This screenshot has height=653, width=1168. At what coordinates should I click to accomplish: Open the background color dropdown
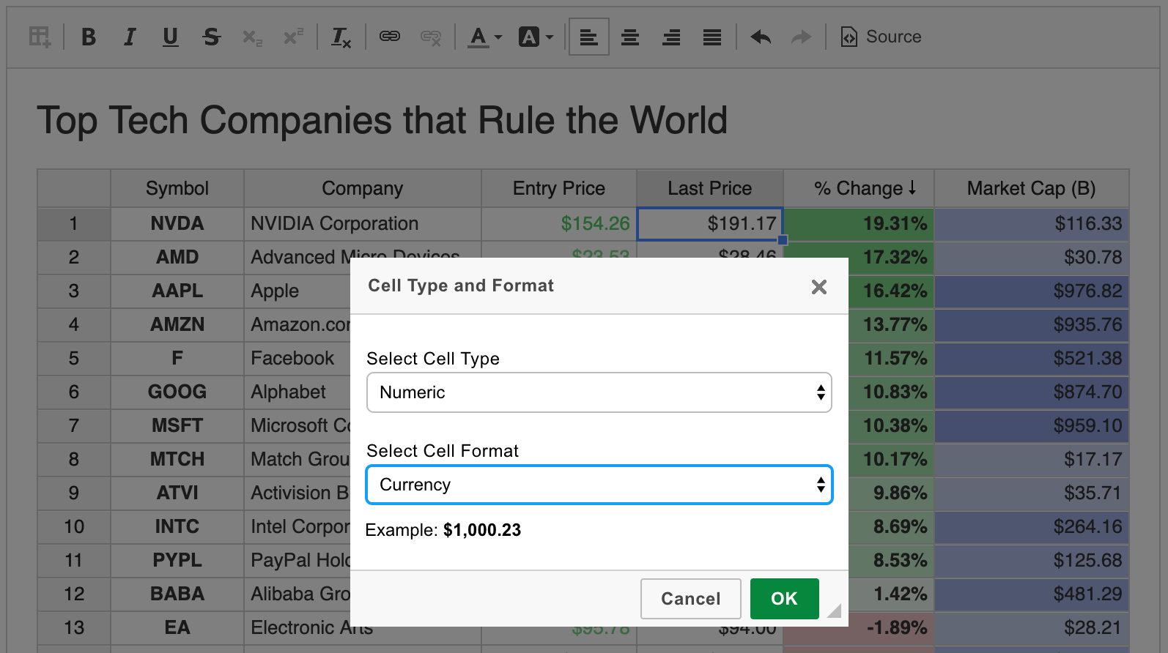pyautogui.click(x=536, y=37)
